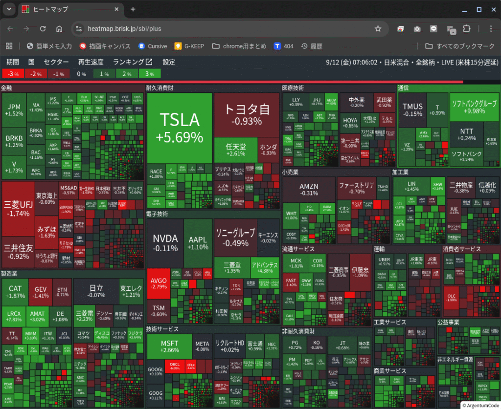
Task: Open the 期間 menu
Action: [13, 62]
